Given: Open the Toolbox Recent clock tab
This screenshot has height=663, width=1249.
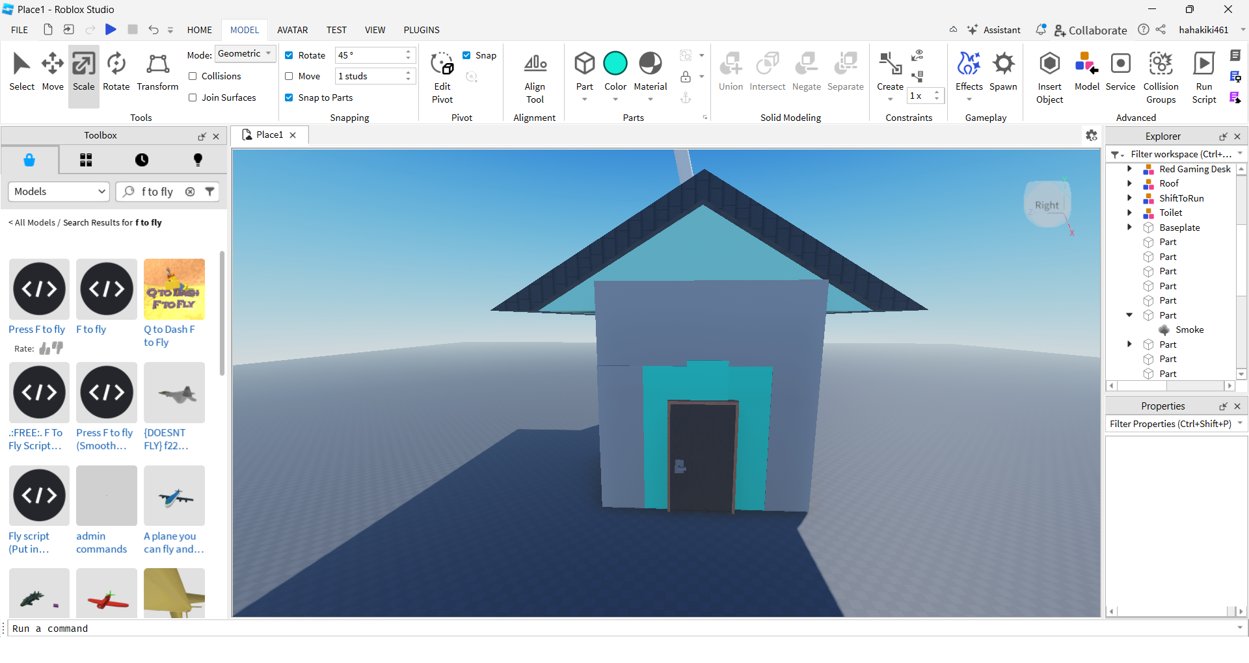Looking at the screenshot, I should coord(142,160).
